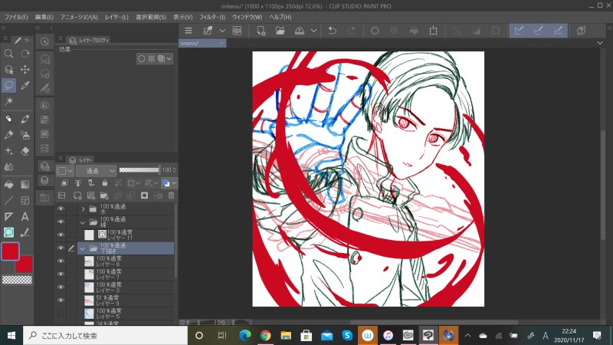Select the Eyedropper tool
The width and height of the screenshot is (613, 345).
click(x=25, y=85)
